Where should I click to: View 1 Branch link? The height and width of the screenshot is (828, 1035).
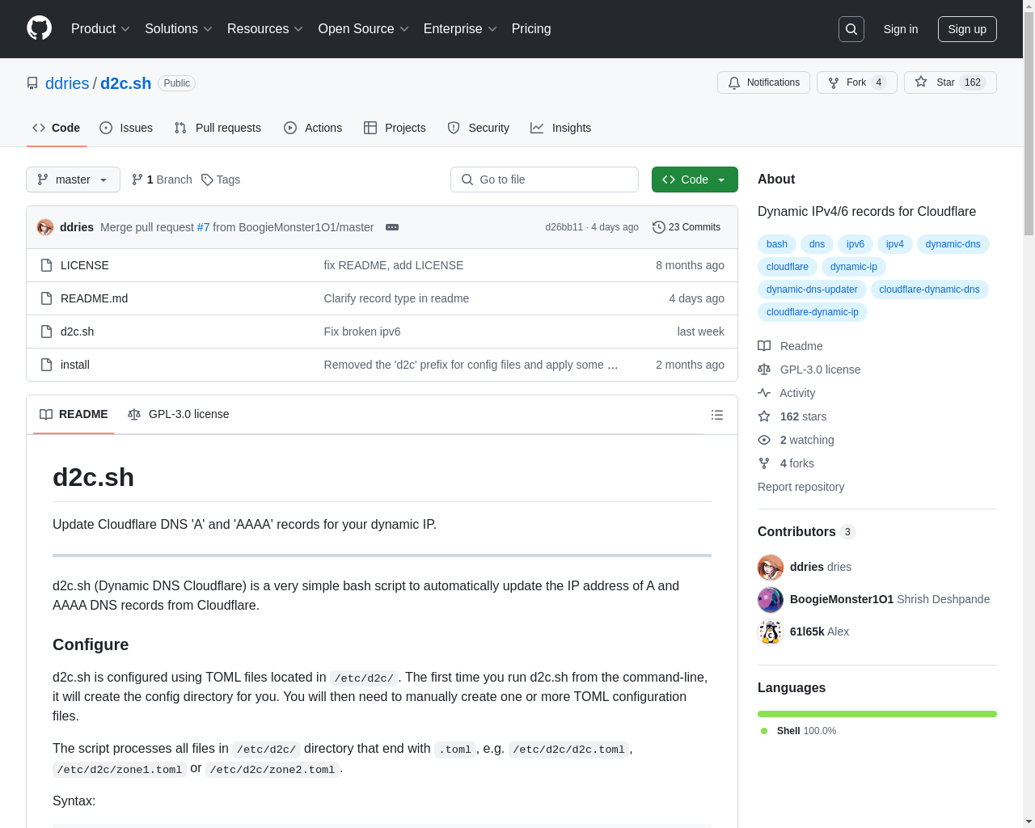[162, 180]
